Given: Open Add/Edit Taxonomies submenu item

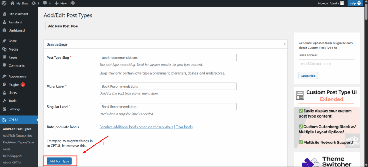Looking at the screenshot, I should [17, 135].
